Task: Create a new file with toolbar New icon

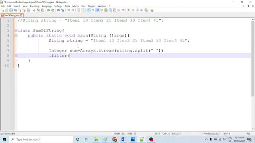Action: point(3,10)
